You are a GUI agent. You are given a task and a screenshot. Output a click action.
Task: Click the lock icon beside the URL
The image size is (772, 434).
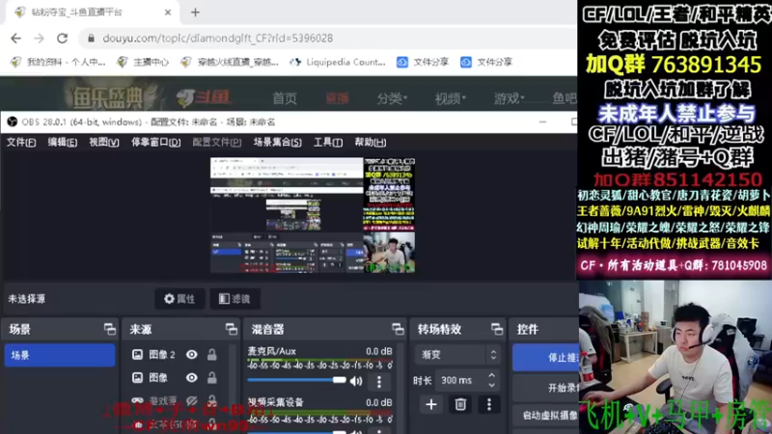tap(91, 39)
